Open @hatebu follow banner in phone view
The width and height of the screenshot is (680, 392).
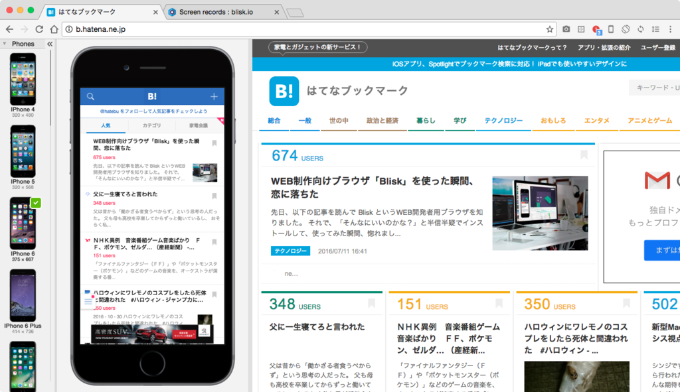(153, 111)
